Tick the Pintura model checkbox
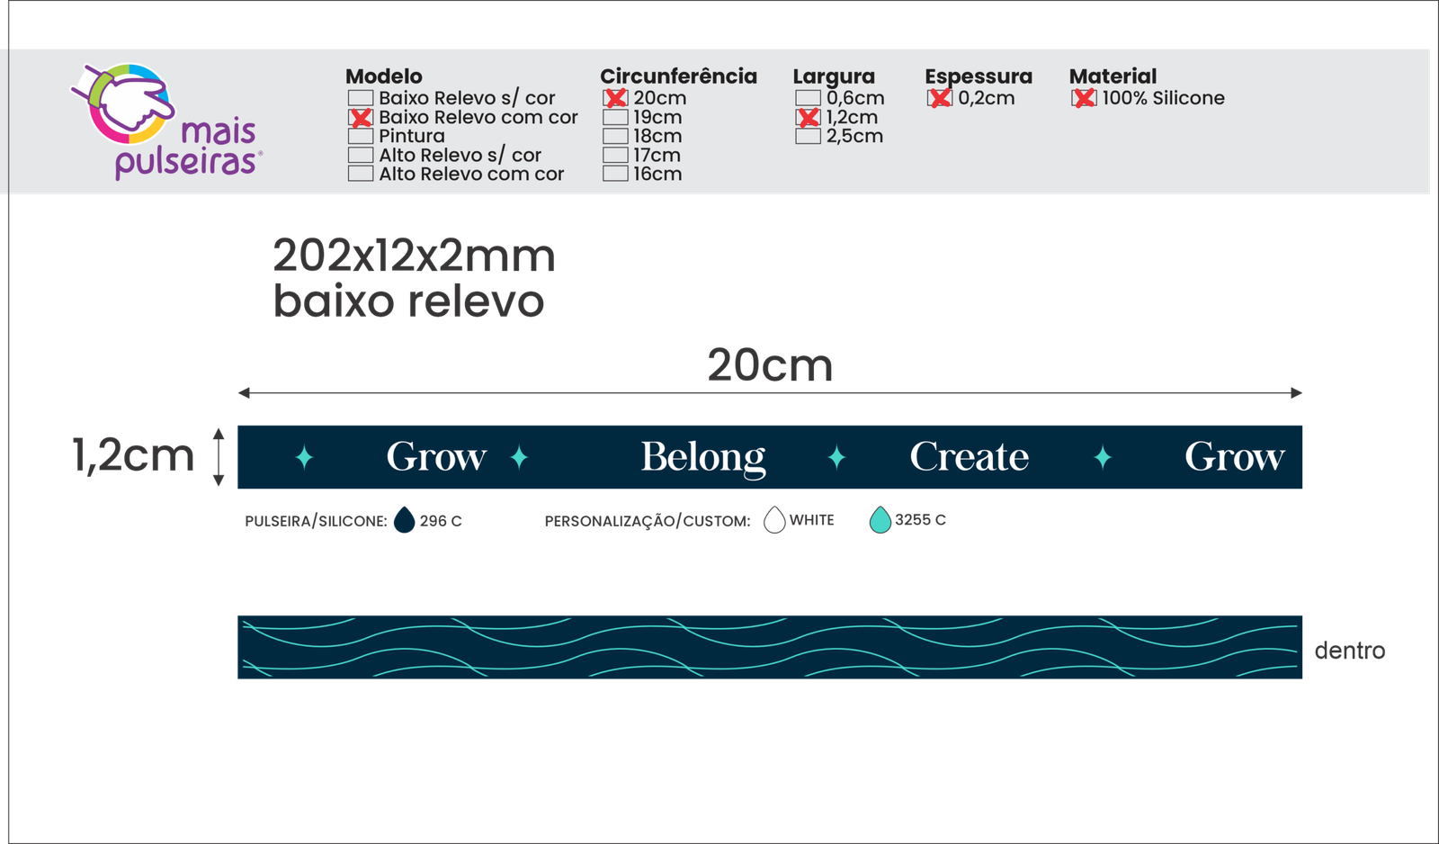Image resolution: width=1439 pixels, height=844 pixels. [361, 137]
